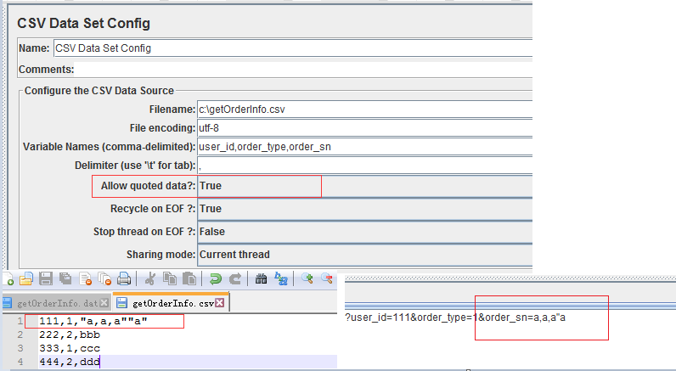Viewport: 676px width, 371px height.
Task: Click the line 333,1,ccc in editor
Action: click(x=70, y=348)
